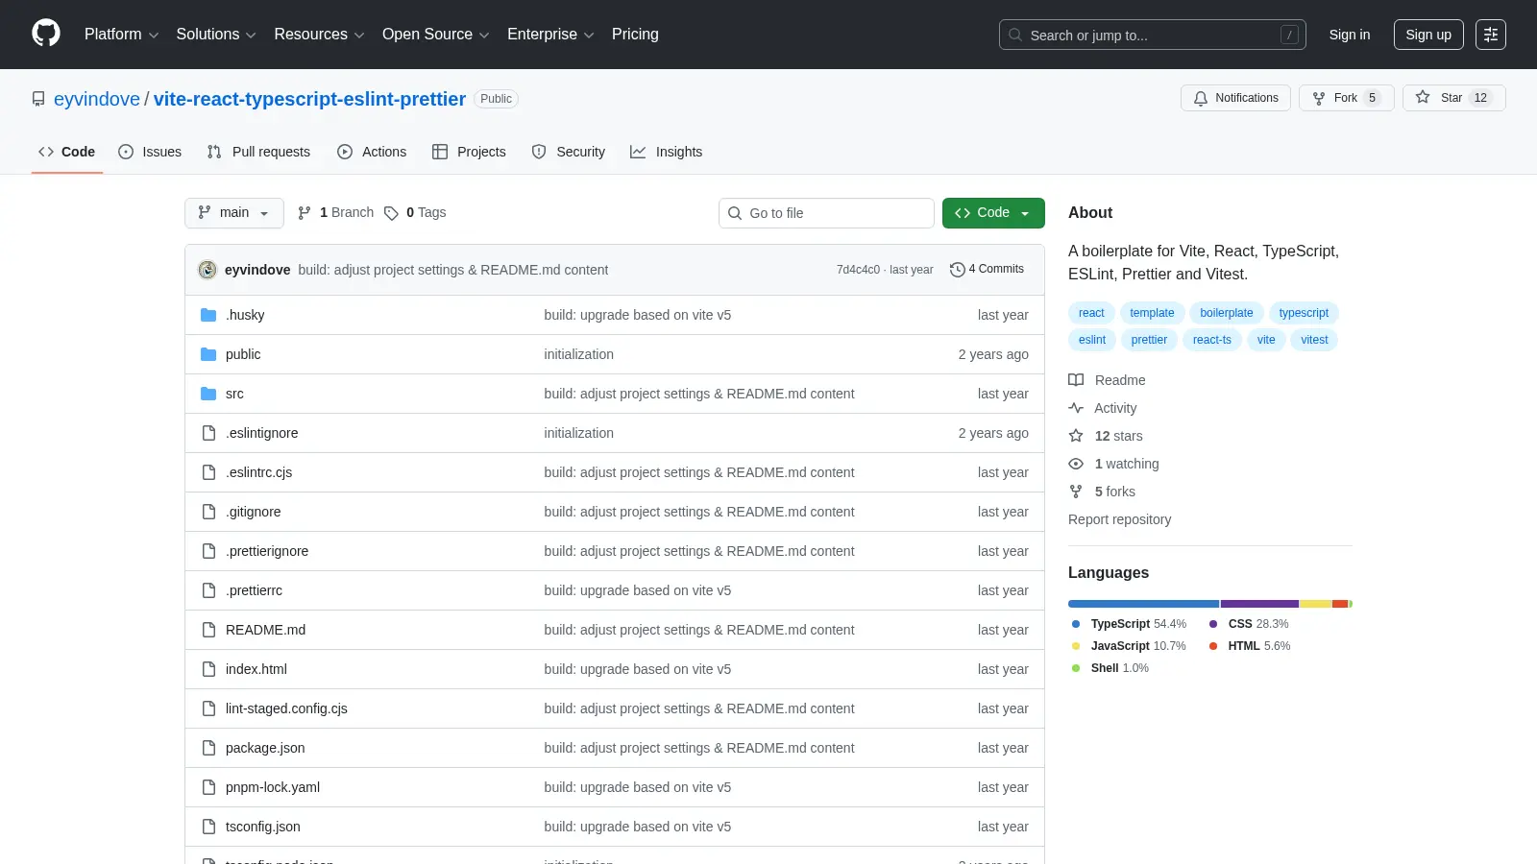Click the bell icon in Notifications
The image size is (1537, 864).
pos(1201,98)
